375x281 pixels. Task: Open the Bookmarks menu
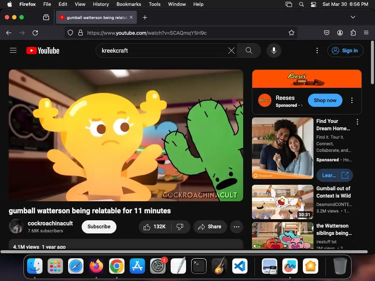point(129,4)
